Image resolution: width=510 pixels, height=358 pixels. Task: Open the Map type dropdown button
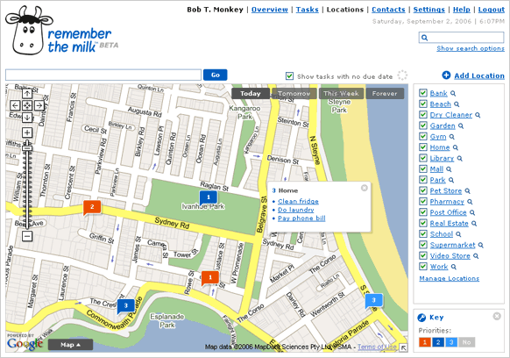click(71, 345)
